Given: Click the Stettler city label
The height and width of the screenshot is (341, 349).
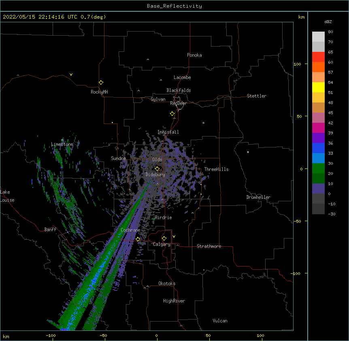Looking at the screenshot, I should click(257, 96).
